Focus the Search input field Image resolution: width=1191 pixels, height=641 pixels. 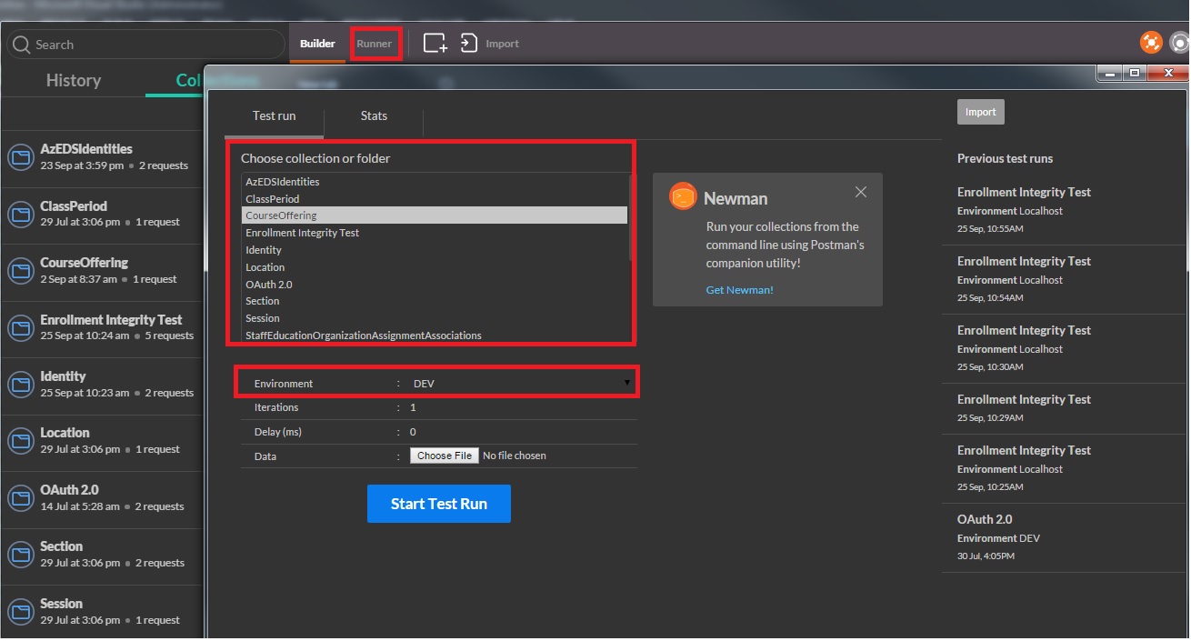[145, 45]
